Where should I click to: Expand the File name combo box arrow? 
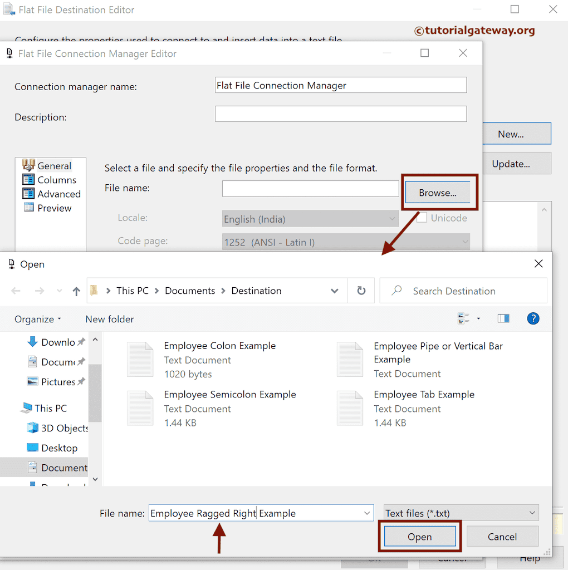click(x=366, y=513)
